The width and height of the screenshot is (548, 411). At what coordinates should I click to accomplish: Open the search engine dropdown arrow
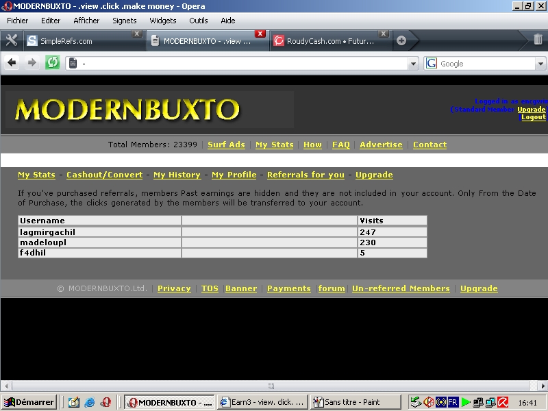(x=540, y=64)
